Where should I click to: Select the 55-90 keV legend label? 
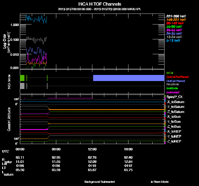(x=174, y=27)
